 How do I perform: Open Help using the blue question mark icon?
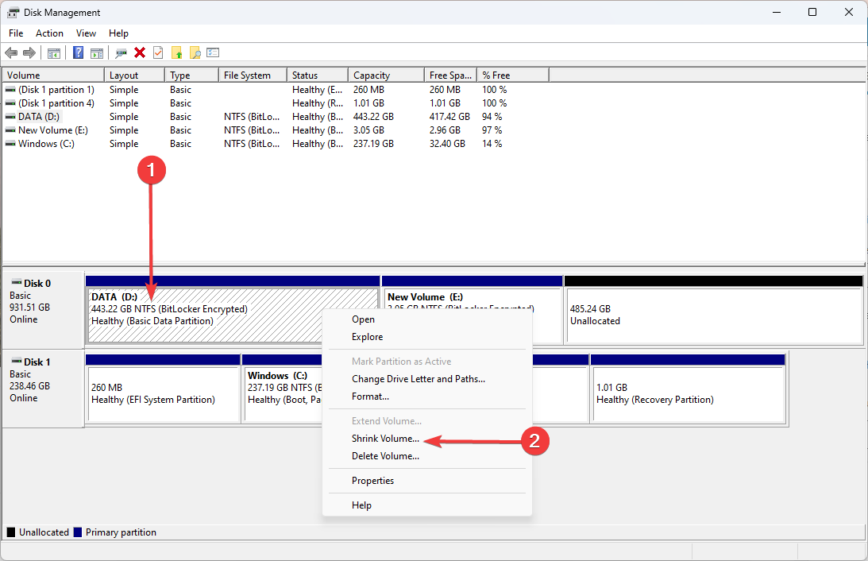[78, 52]
